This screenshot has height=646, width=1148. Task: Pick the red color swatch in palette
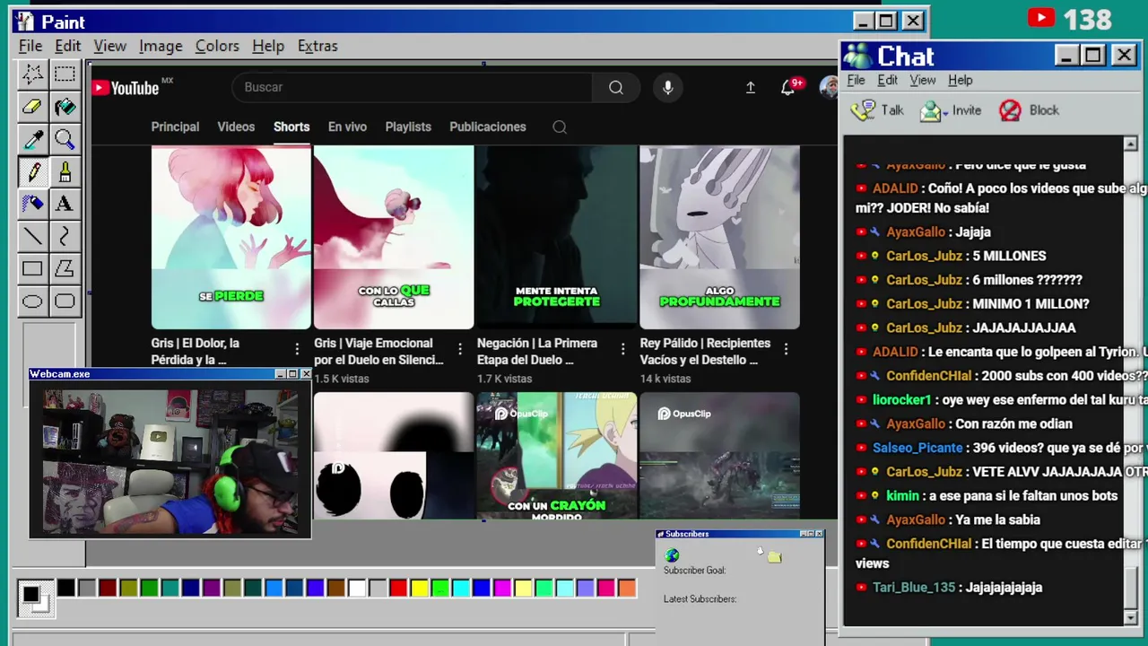click(398, 589)
